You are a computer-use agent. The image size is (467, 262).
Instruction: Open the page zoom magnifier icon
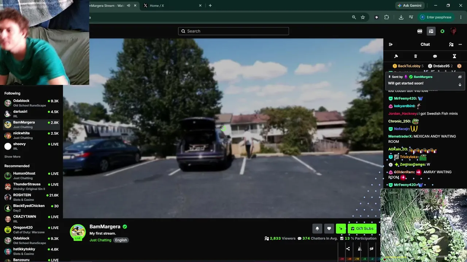click(354, 17)
